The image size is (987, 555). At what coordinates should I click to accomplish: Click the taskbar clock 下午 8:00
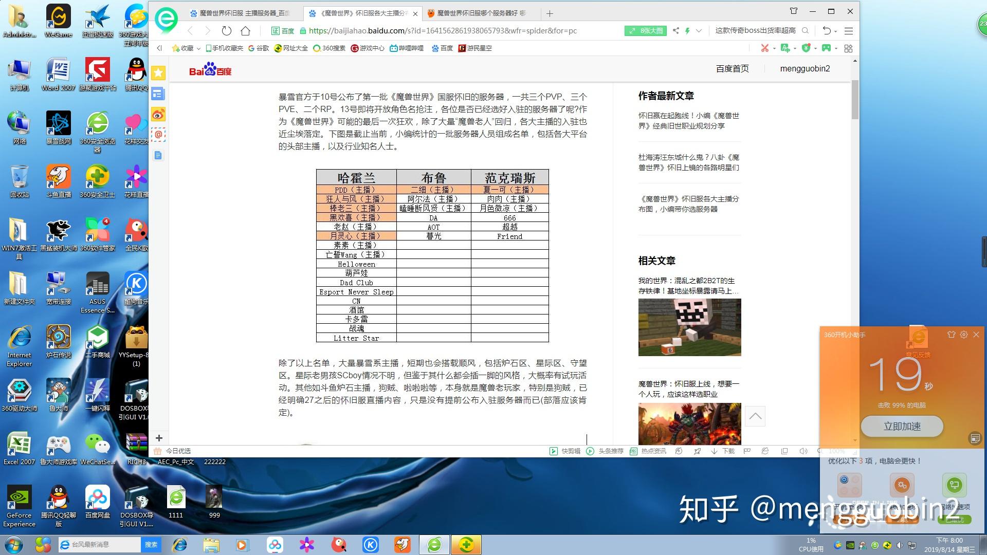949,545
